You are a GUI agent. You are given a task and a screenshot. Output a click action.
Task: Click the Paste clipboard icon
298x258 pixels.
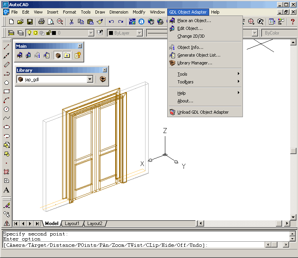point(90,22)
